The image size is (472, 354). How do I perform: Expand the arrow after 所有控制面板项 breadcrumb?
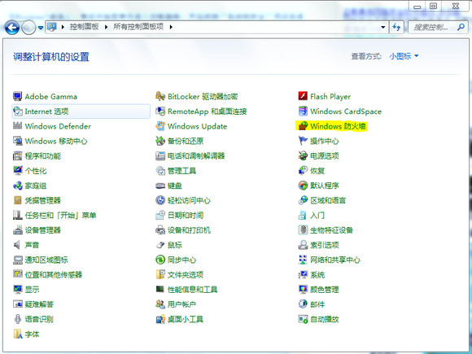click(171, 27)
